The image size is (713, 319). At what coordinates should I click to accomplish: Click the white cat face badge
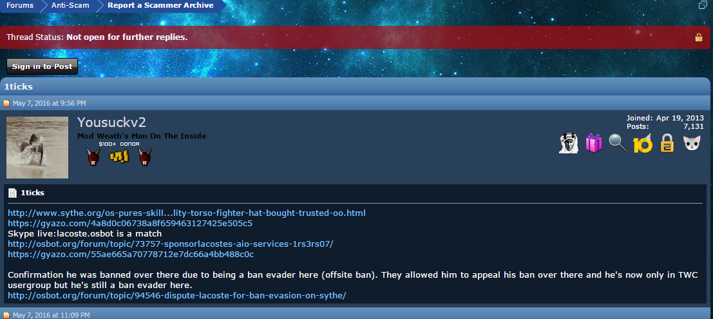point(692,144)
